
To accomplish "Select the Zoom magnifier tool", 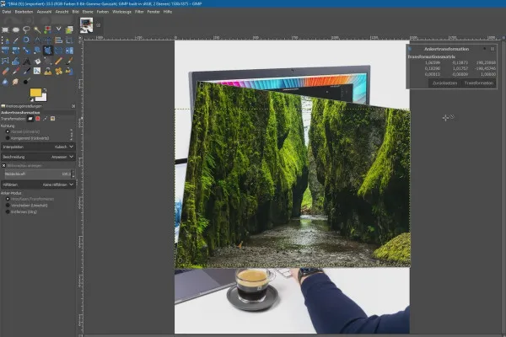I will 26,40.
